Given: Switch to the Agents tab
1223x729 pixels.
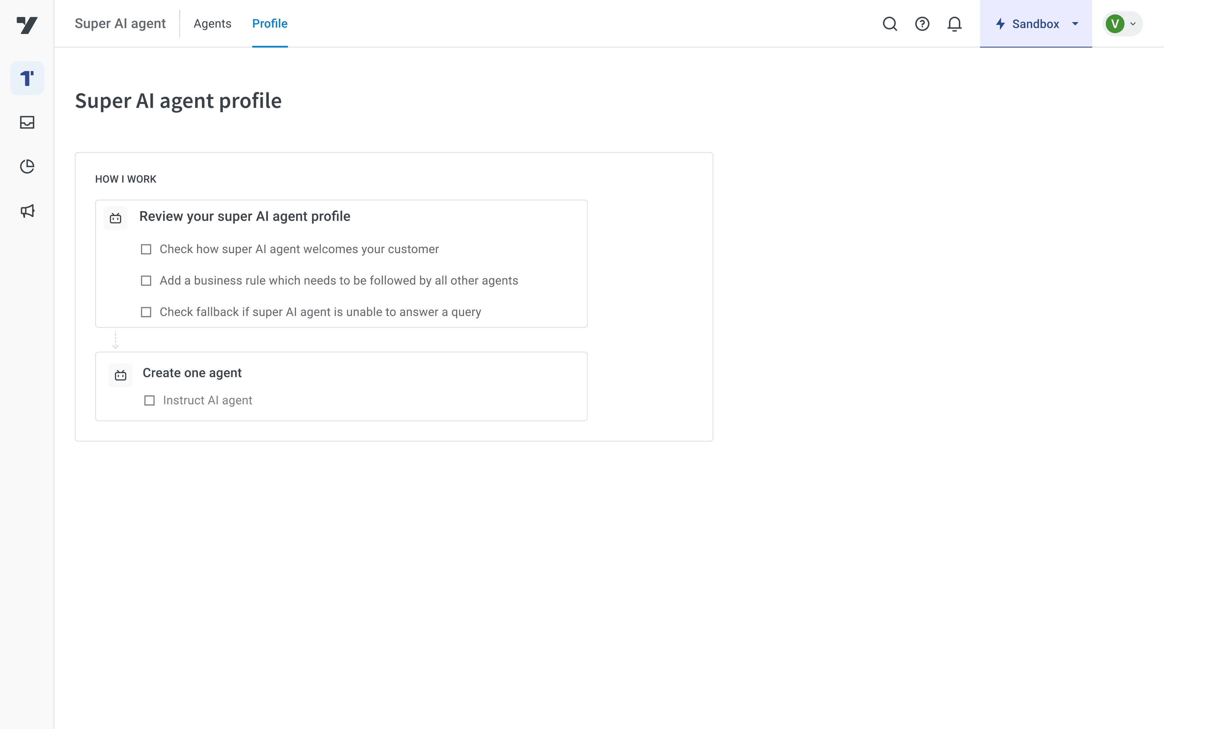Looking at the screenshot, I should coord(212,23).
